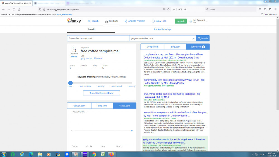Viewport: 279px width, 157px height.
Task: Open the Past 30 Days dropdown
Action: tap(80, 112)
